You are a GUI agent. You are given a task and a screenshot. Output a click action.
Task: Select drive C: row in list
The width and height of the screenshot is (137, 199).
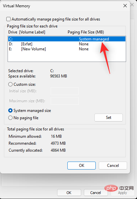click(67, 39)
